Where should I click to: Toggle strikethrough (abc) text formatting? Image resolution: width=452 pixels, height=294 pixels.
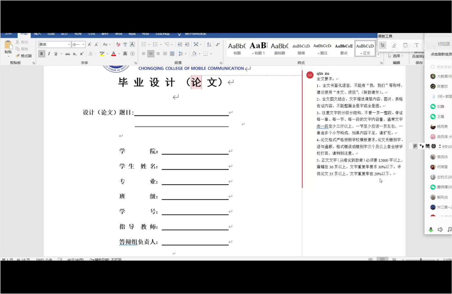pyautogui.click(x=68, y=54)
